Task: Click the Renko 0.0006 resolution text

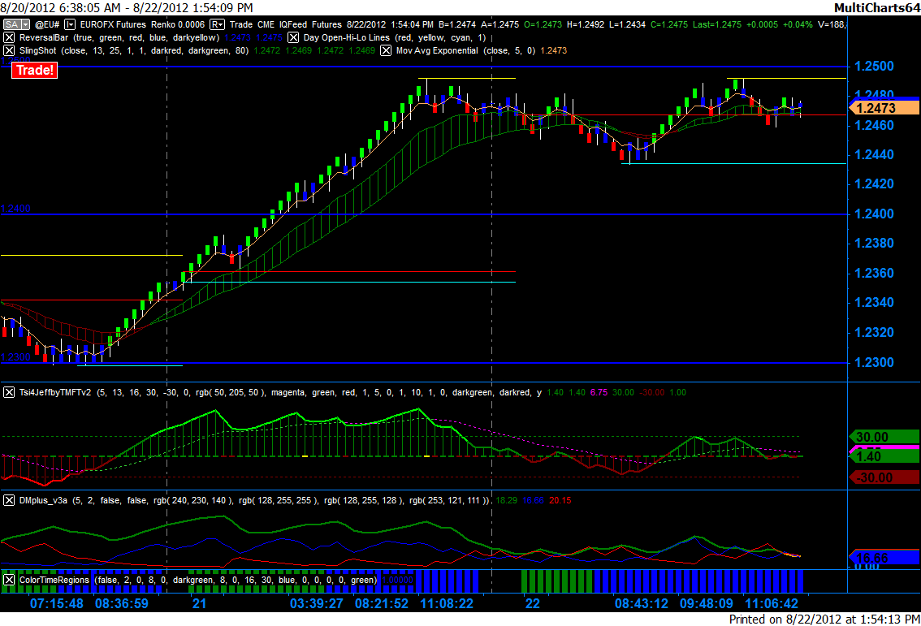Action: (x=178, y=24)
